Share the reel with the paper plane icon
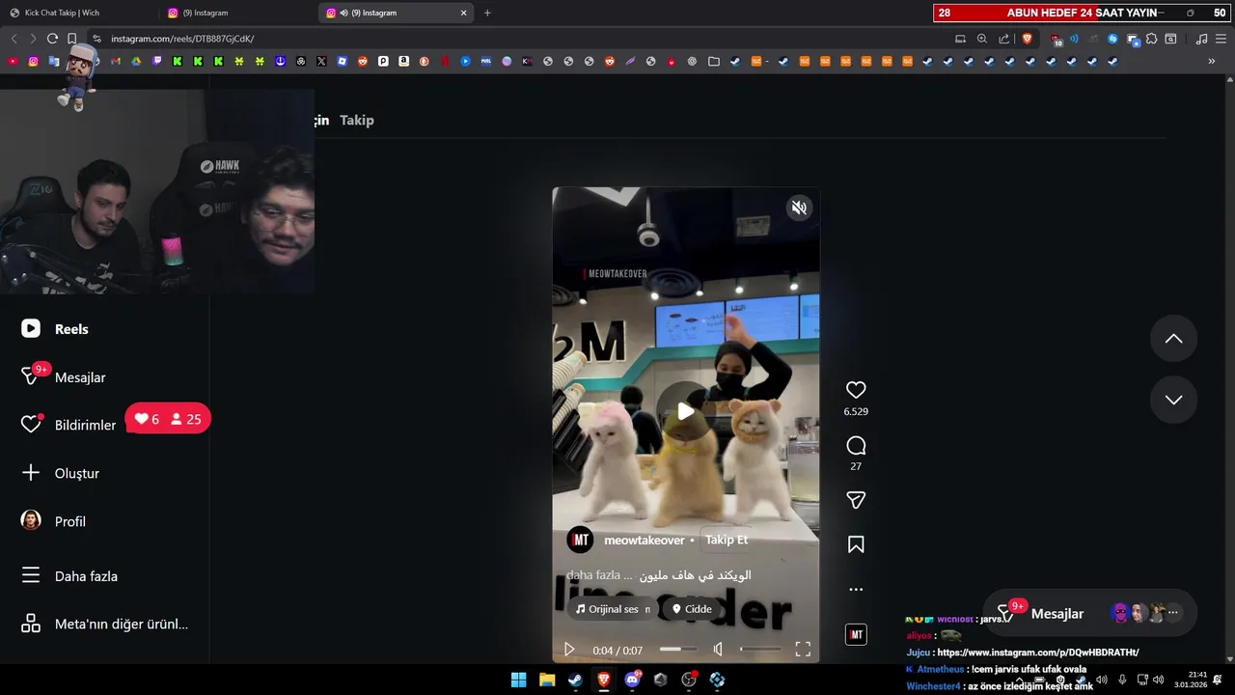Screen dimensions: 1235x695 tap(856, 500)
